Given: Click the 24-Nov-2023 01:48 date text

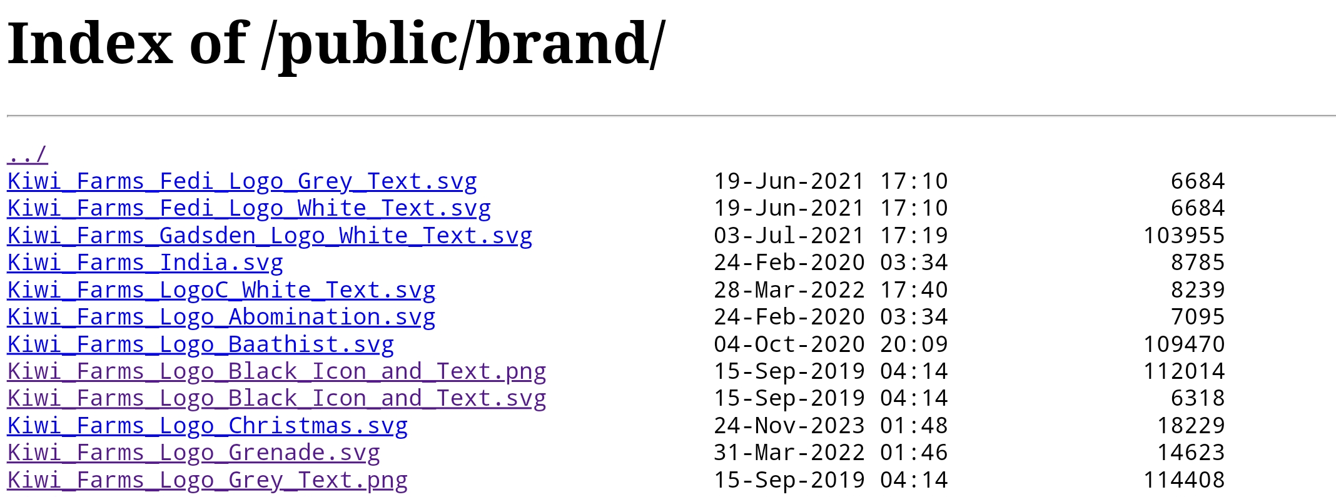Looking at the screenshot, I should pos(831,426).
